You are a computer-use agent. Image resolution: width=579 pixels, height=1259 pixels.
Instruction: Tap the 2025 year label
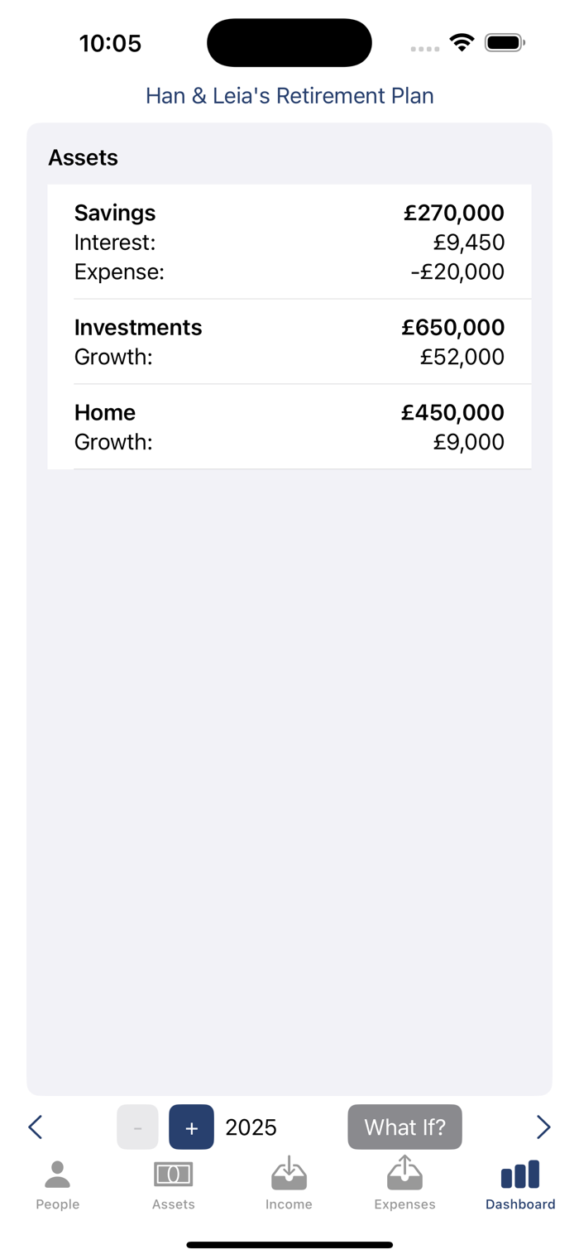[251, 1127]
